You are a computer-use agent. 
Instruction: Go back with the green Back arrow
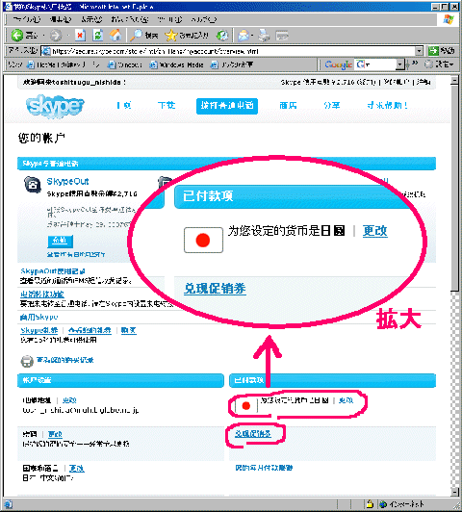(x=16, y=36)
